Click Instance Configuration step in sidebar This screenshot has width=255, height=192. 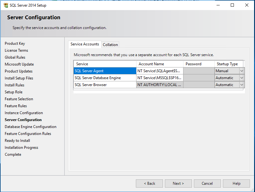pyautogui.click(x=24, y=113)
